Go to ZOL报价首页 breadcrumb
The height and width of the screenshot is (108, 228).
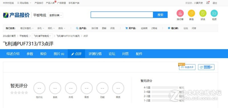[9, 36]
